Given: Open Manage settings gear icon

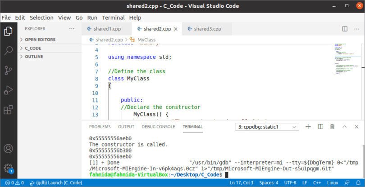Looking at the screenshot, I should coord(8,168).
